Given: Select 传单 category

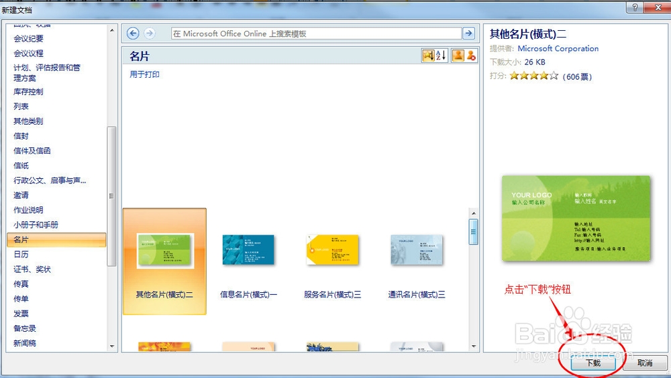Looking at the screenshot, I should pos(21,299).
